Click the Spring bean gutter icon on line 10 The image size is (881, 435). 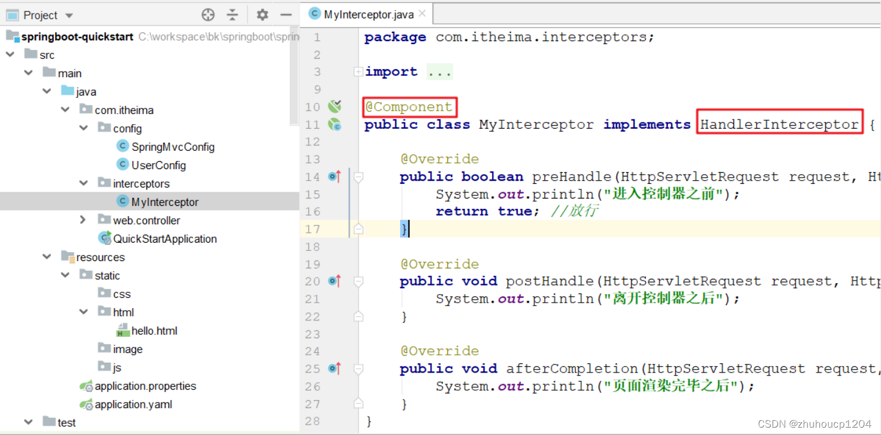[x=335, y=105]
